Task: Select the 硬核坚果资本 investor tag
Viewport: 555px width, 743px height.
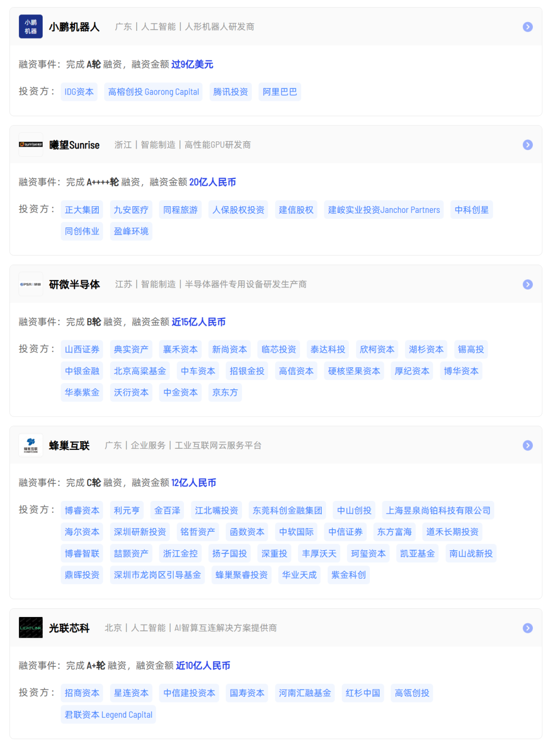Action: pos(354,371)
